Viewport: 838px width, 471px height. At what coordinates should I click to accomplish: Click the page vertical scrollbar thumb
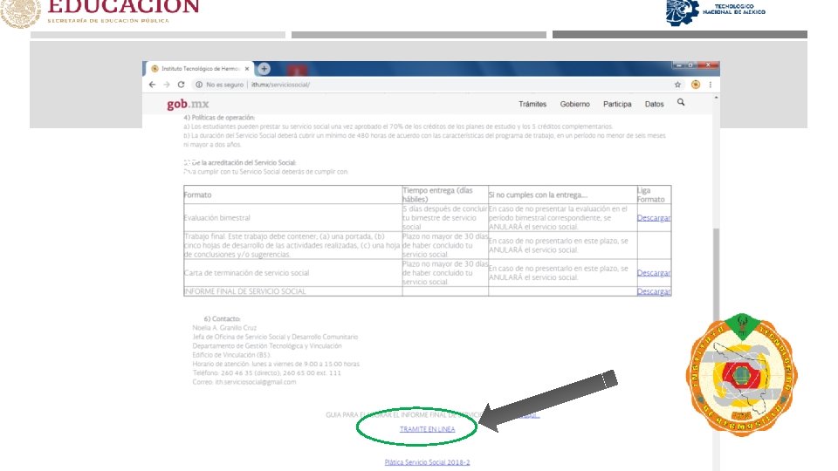(x=716, y=273)
